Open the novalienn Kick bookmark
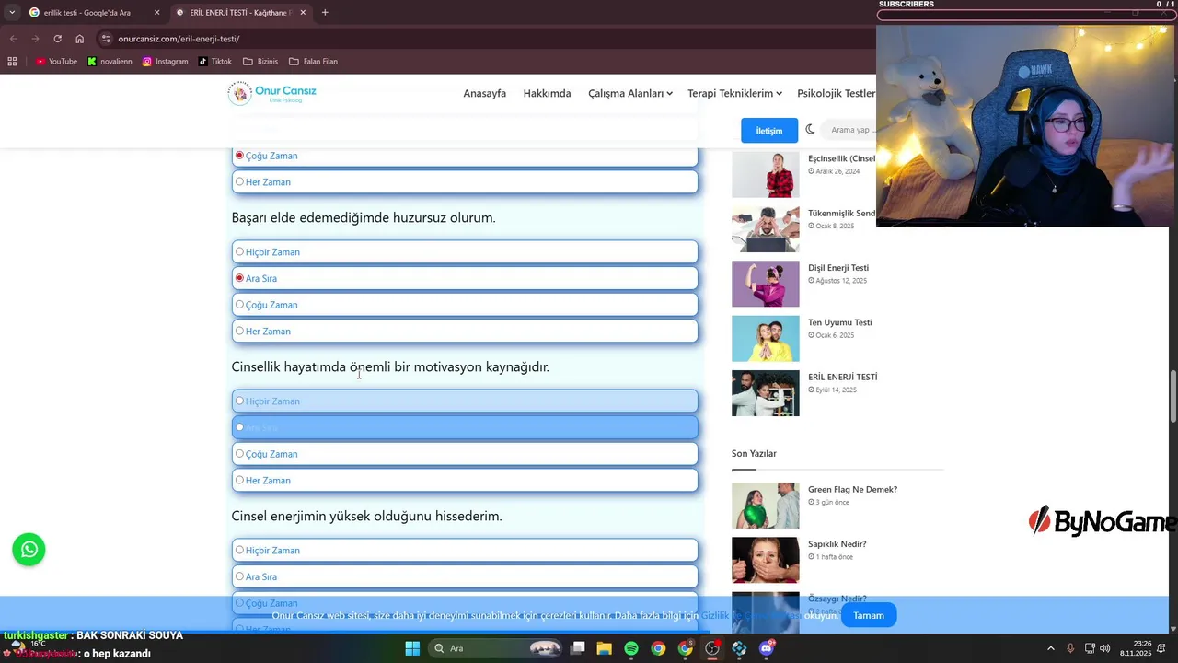The width and height of the screenshot is (1178, 663). [110, 62]
